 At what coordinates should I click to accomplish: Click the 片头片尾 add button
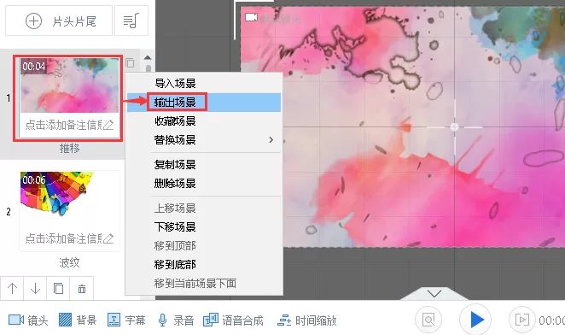click(x=59, y=21)
